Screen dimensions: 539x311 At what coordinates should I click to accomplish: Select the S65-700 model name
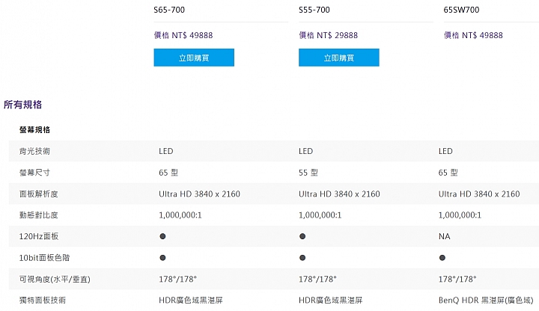pos(169,10)
